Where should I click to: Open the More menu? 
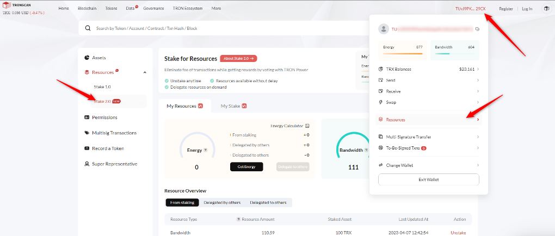[x=216, y=8]
